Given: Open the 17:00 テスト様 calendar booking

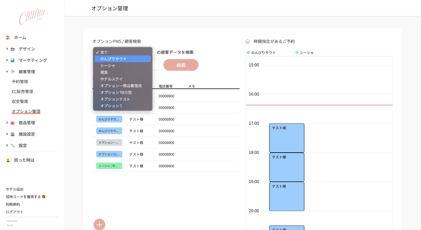Looking at the screenshot, I should click(x=287, y=138).
